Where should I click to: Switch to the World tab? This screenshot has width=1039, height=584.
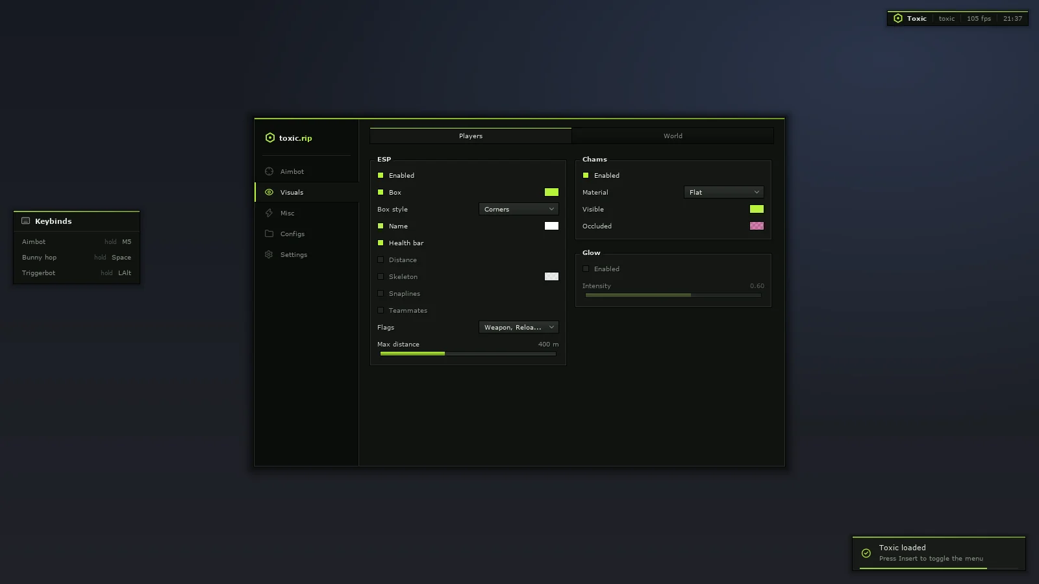673,136
